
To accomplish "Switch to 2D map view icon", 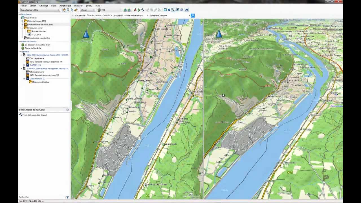I will (165, 10).
